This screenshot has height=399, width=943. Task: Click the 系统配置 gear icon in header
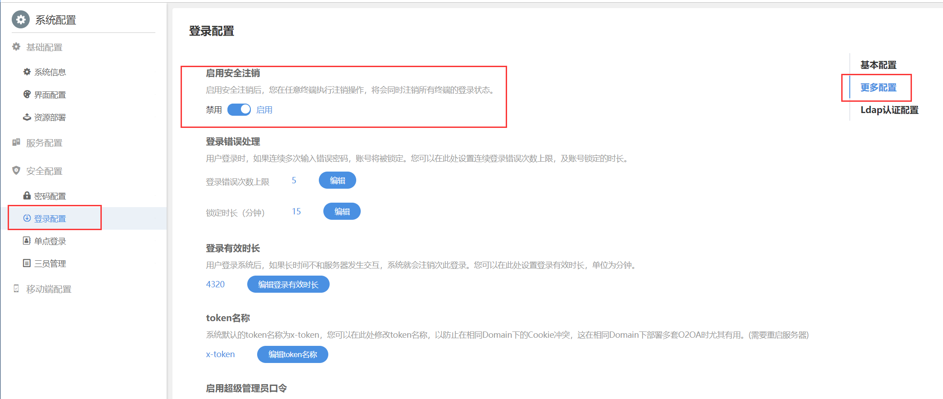point(20,20)
